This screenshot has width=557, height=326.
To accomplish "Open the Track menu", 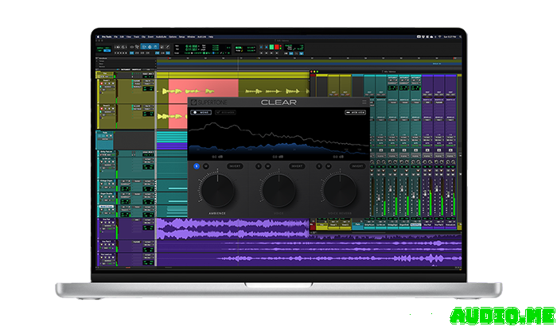I will [x=136, y=37].
